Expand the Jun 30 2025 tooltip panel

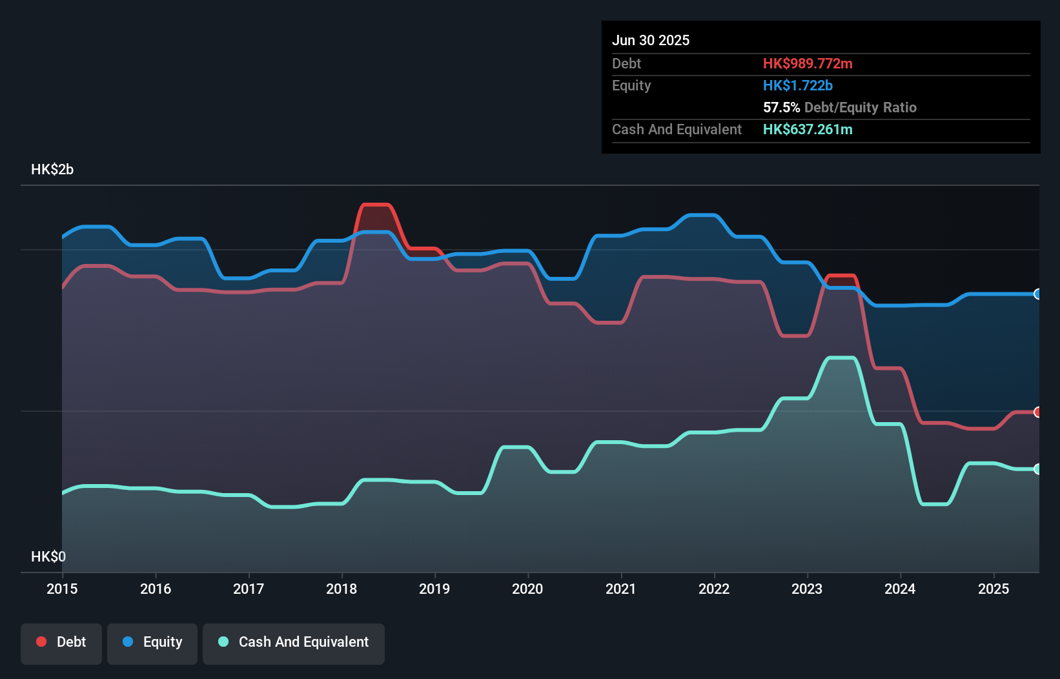pos(651,40)
